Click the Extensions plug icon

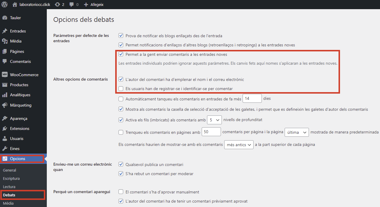pyautogui.click(x=4, y=128)
